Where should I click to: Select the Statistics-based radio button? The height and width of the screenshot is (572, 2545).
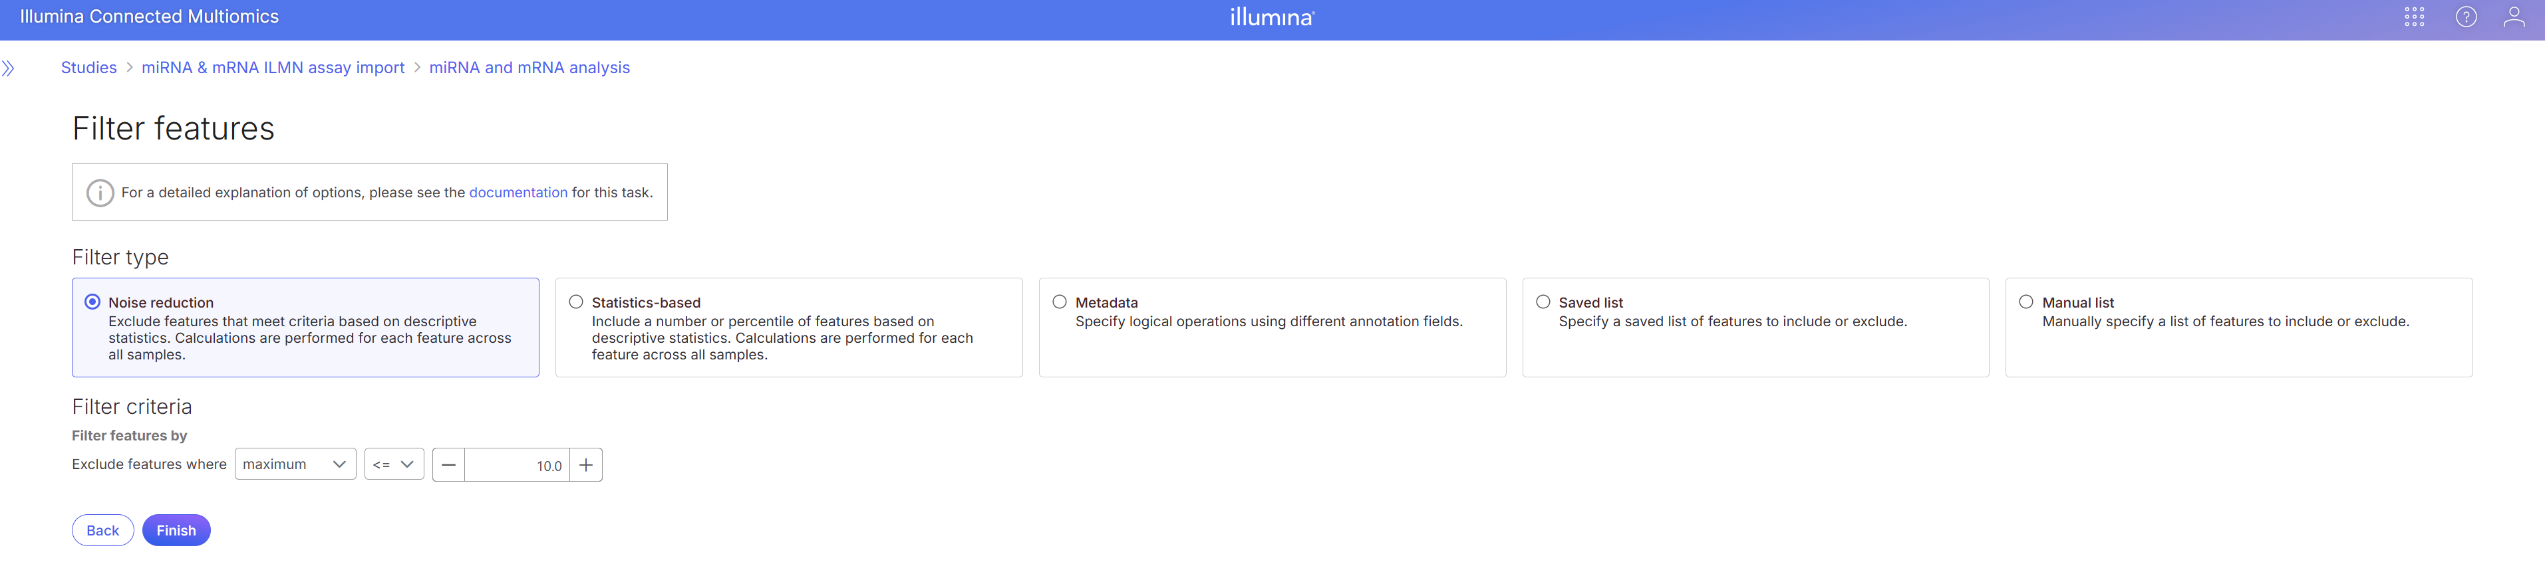(x=576, y=302)
